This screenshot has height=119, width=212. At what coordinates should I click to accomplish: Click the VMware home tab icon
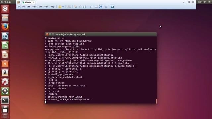(x=19, y=2)
